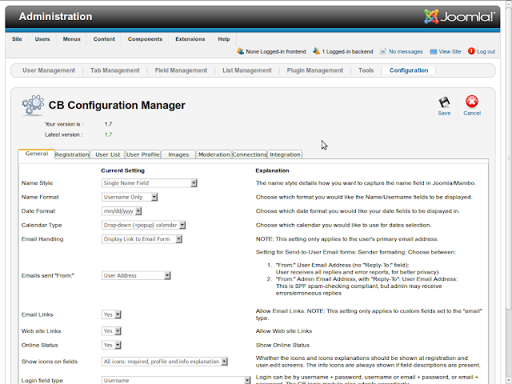Click the 'Current Setting' column header
Image resolution: width=512 pixels, height=384 pixels.
click(x=122, y=170)
